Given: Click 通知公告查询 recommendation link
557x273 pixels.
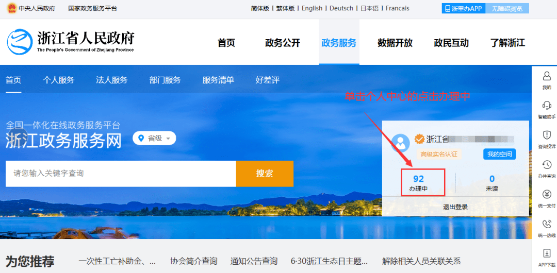Looking at the screenshot, I should [x=254, y=261].
